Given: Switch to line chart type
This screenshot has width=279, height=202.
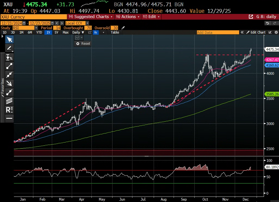Looking at the screenshot, I should (x=90, y=32).
